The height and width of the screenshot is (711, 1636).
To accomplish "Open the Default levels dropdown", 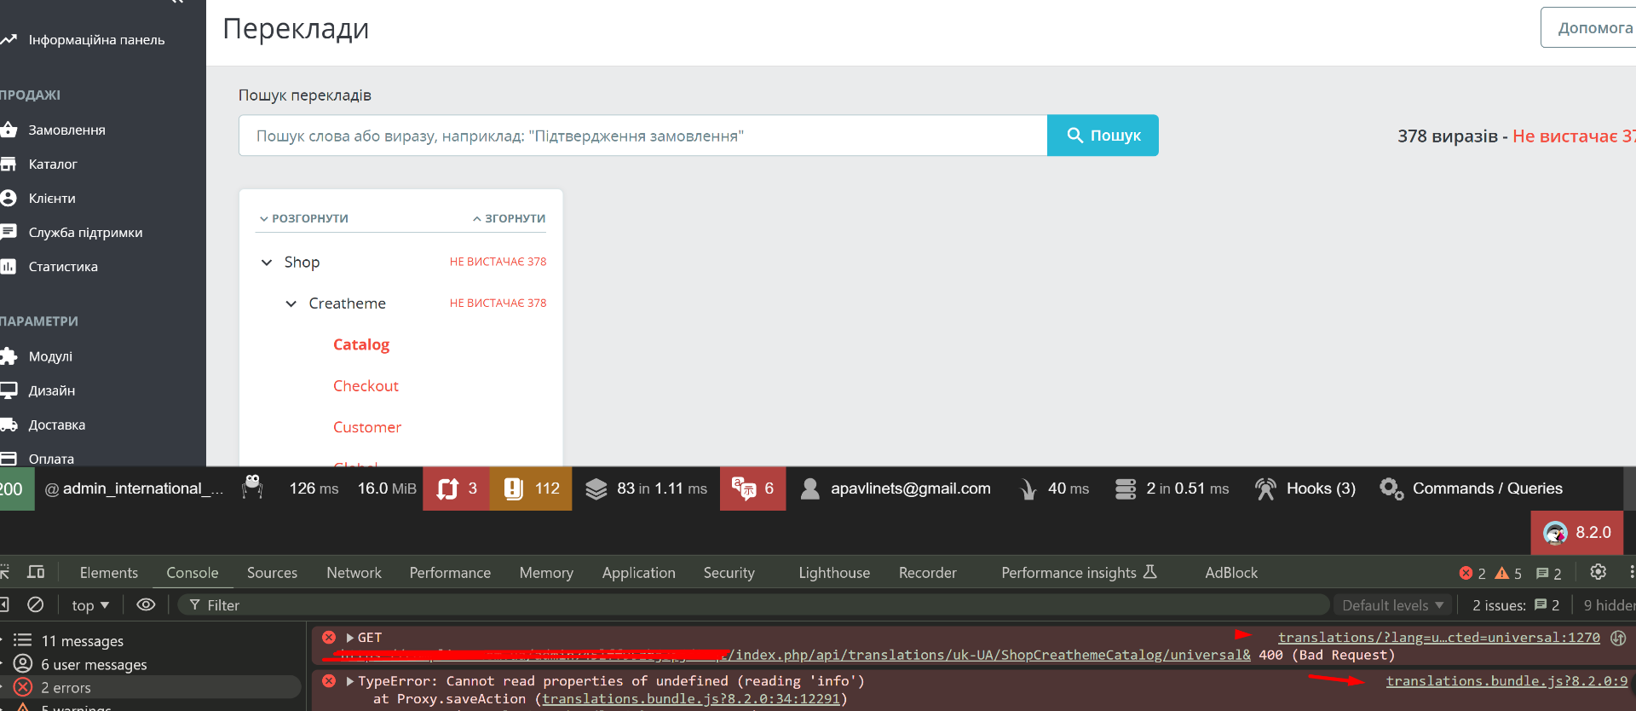I will click(x=1393, y=605).
